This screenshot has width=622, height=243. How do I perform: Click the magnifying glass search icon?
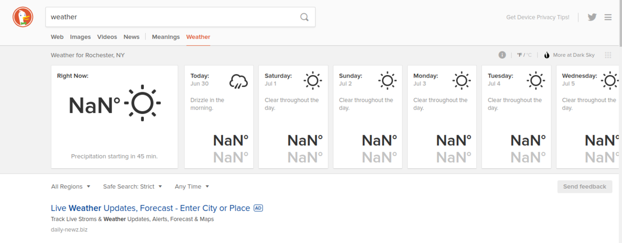click(304, 17)
